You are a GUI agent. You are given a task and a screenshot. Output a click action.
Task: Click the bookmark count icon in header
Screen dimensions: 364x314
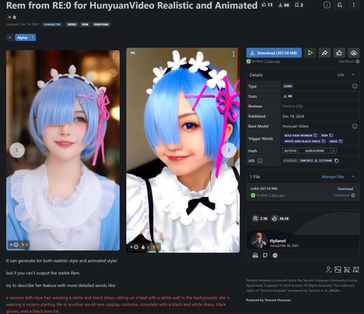tap(299, 5)
